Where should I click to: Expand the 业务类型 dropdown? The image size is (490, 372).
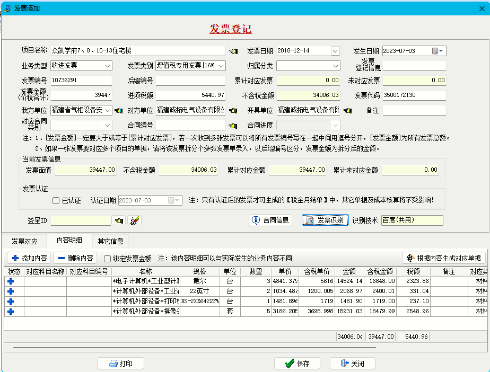(108, 66)
